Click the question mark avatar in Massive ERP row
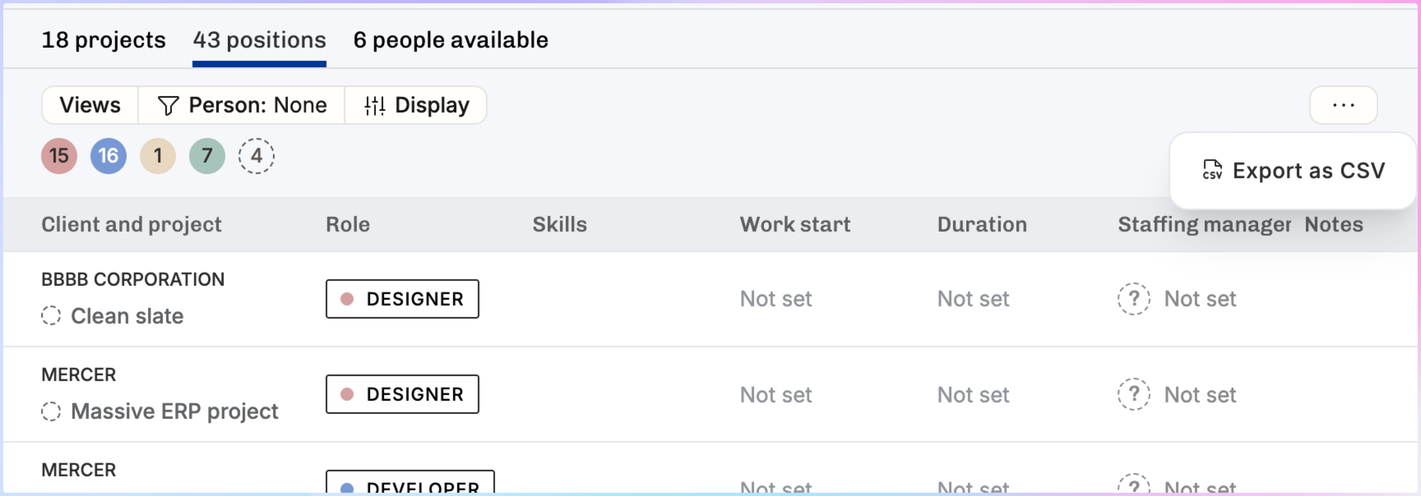Image resolution: width=1421 pixels, height=496 pixels. click(1134, 394)
